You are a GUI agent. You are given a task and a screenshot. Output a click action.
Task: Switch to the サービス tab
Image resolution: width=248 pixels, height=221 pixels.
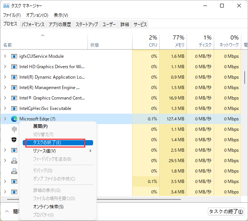pyautogui.click(x=140, y=24)
